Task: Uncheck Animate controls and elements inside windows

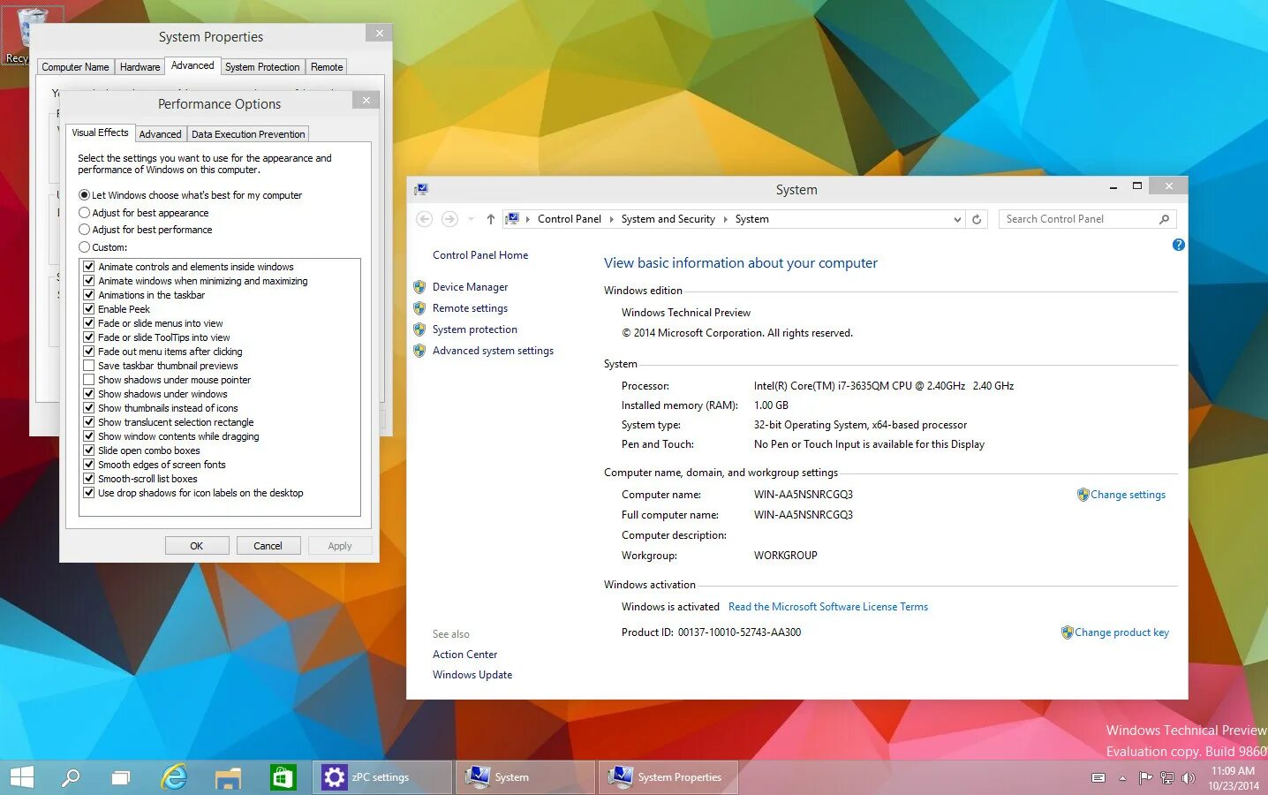Action: coord(88,267)
